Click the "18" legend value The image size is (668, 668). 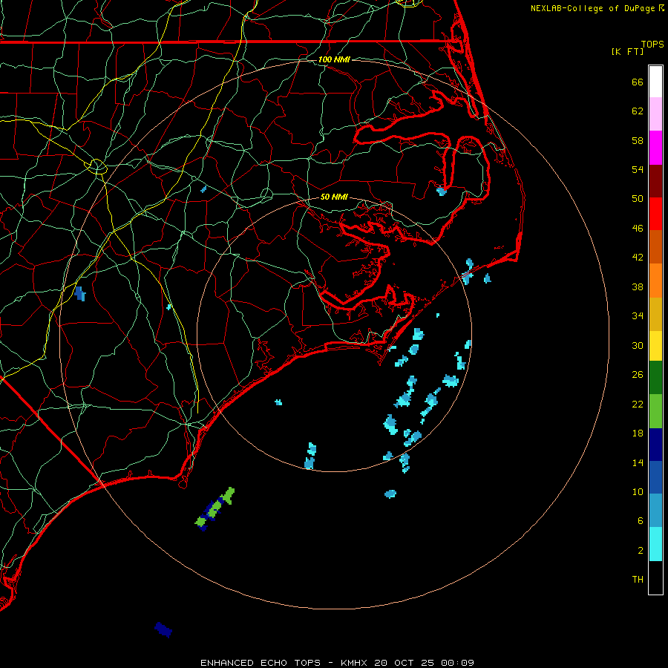click(638, 433)
